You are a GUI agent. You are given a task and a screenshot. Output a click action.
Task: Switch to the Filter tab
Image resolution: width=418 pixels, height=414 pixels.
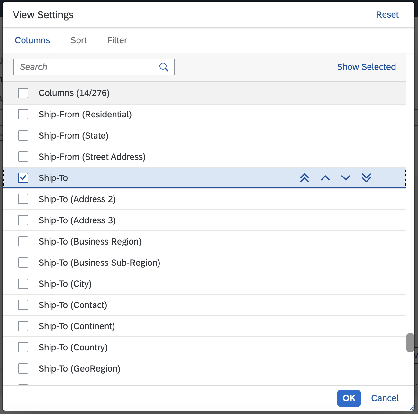coord(117,40)
